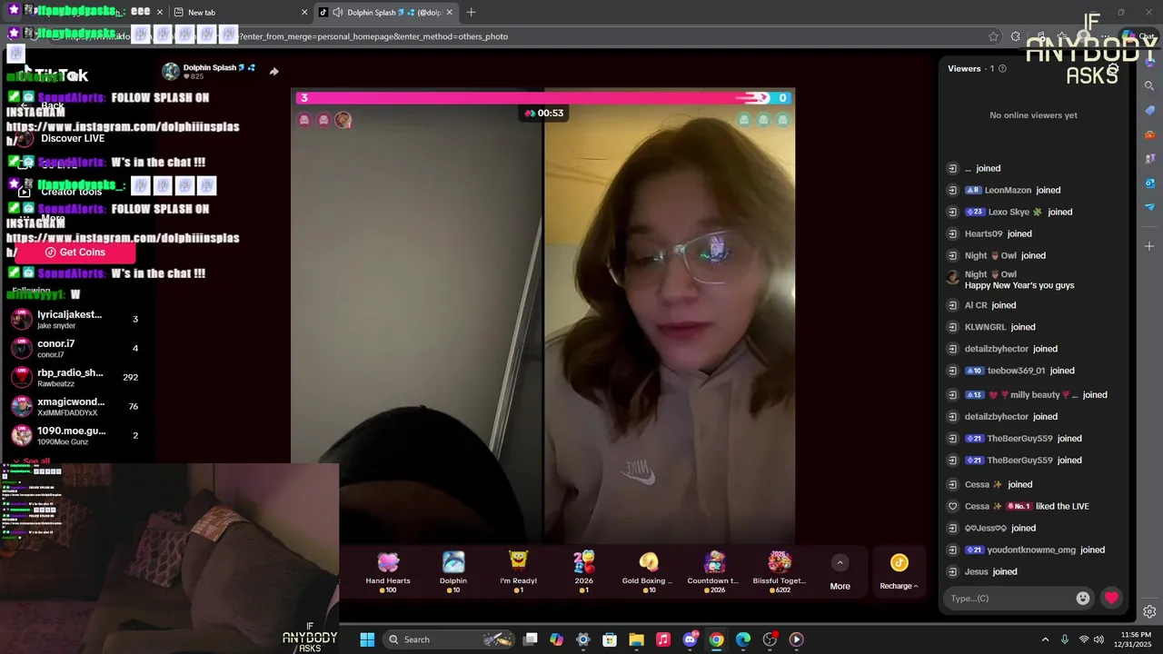Click message 'Happy New Year's you guys'

pos(1019,285)
